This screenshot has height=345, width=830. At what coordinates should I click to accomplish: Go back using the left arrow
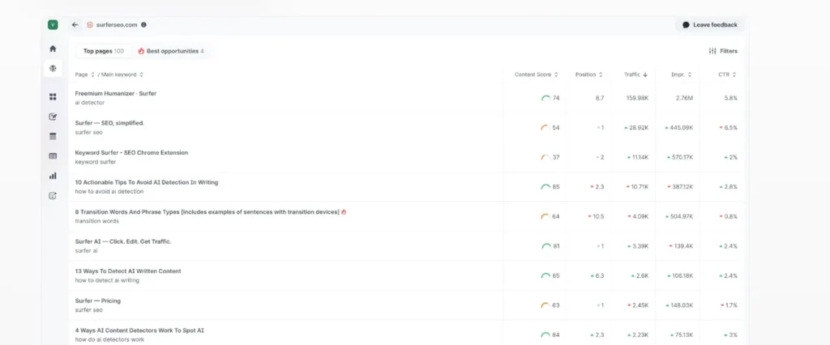click(75, 24)
